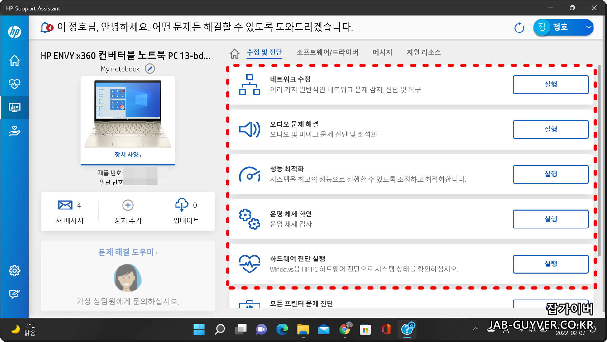Click the virtual agent avatar
Image resolution: width=607 pixels, height=342 pixels.
pos(127,278)
